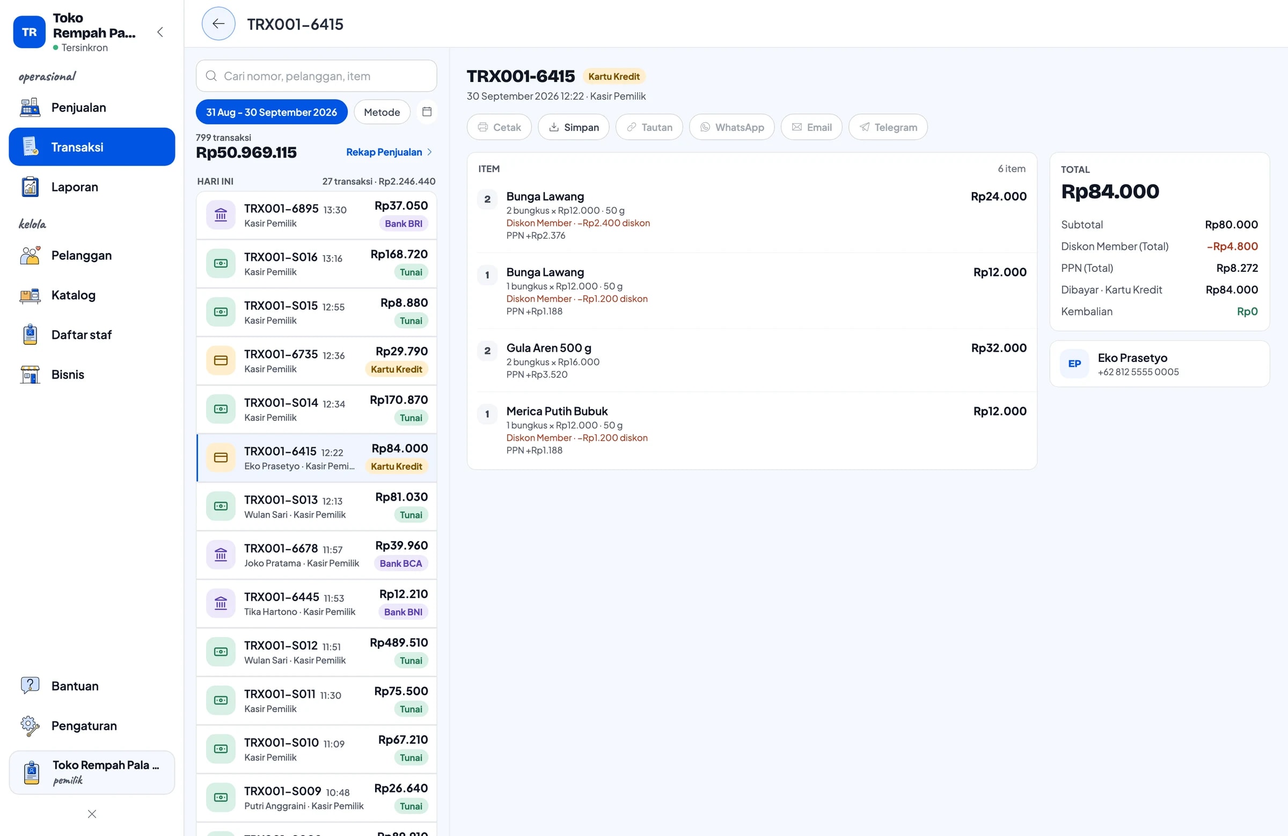Open the Metode filter dropdown
Image resolution: width=1288 pixels, height=836 pixels.
pos(382,112)
